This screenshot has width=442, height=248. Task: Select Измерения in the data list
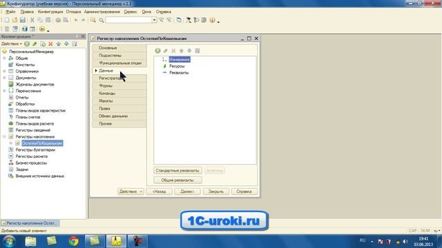[x=180, y=60]
